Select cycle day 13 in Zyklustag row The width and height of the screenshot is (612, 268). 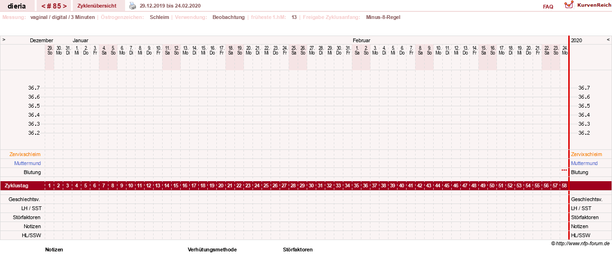click(x=158, y=185)
